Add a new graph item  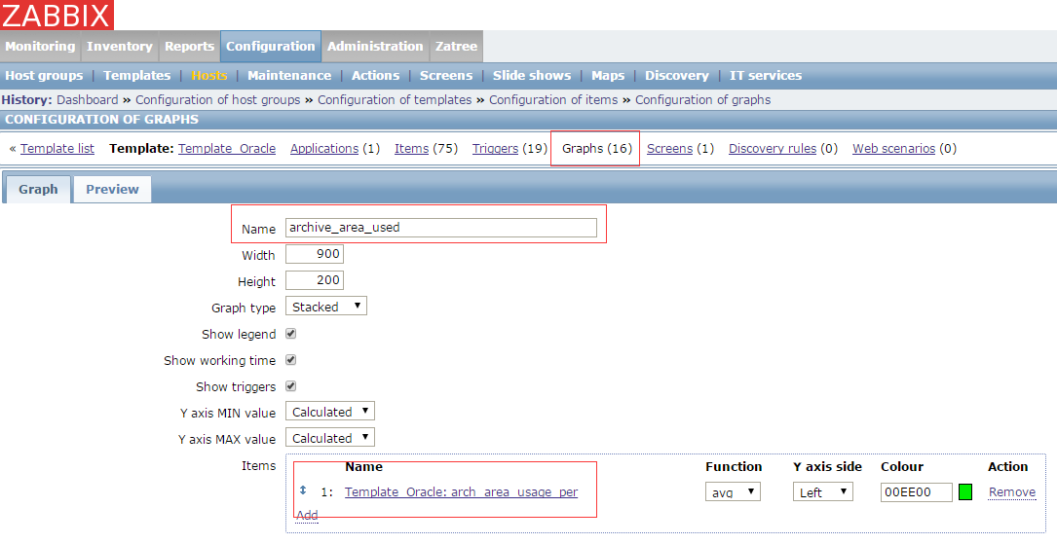pos(307,515)
